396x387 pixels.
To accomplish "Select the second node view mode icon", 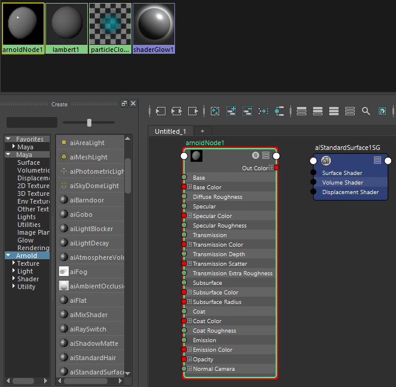I will 318,111.
